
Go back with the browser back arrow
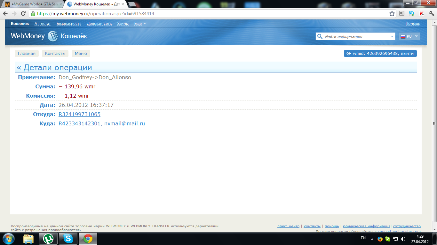[x=5, y=14]
